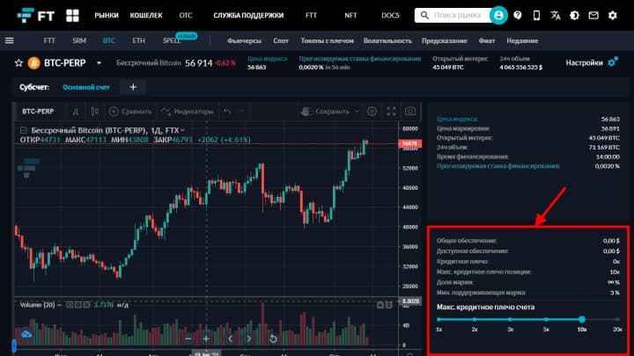Open chart properties gear icon
Viewport: 634px width, 356px height.
[x=372, y=111]
